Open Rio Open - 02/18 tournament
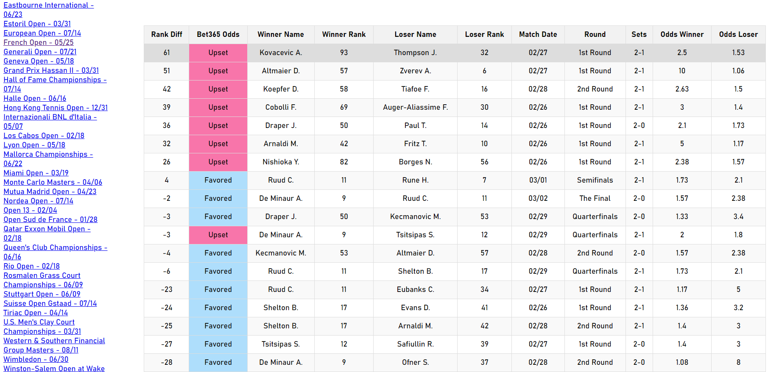Image resolution: width=768 pixels, height=372 pixels. (x=32, y=266)
